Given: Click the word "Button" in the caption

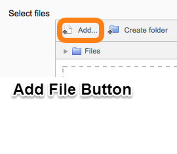Looking at the screenshot, I should (x=106, y=89).
